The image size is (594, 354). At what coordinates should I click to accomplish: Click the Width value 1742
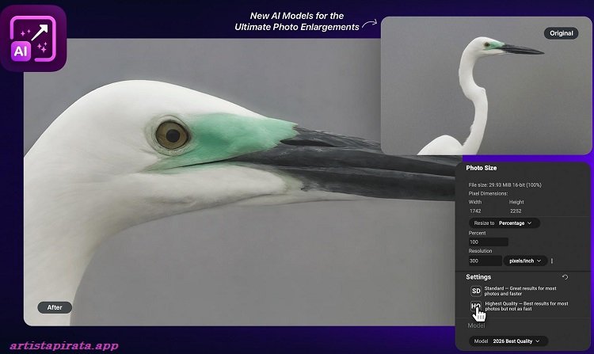click(475, 211)
